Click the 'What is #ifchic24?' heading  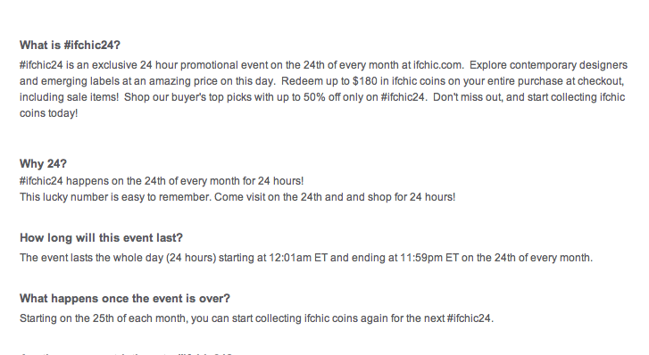coord(70,45)
